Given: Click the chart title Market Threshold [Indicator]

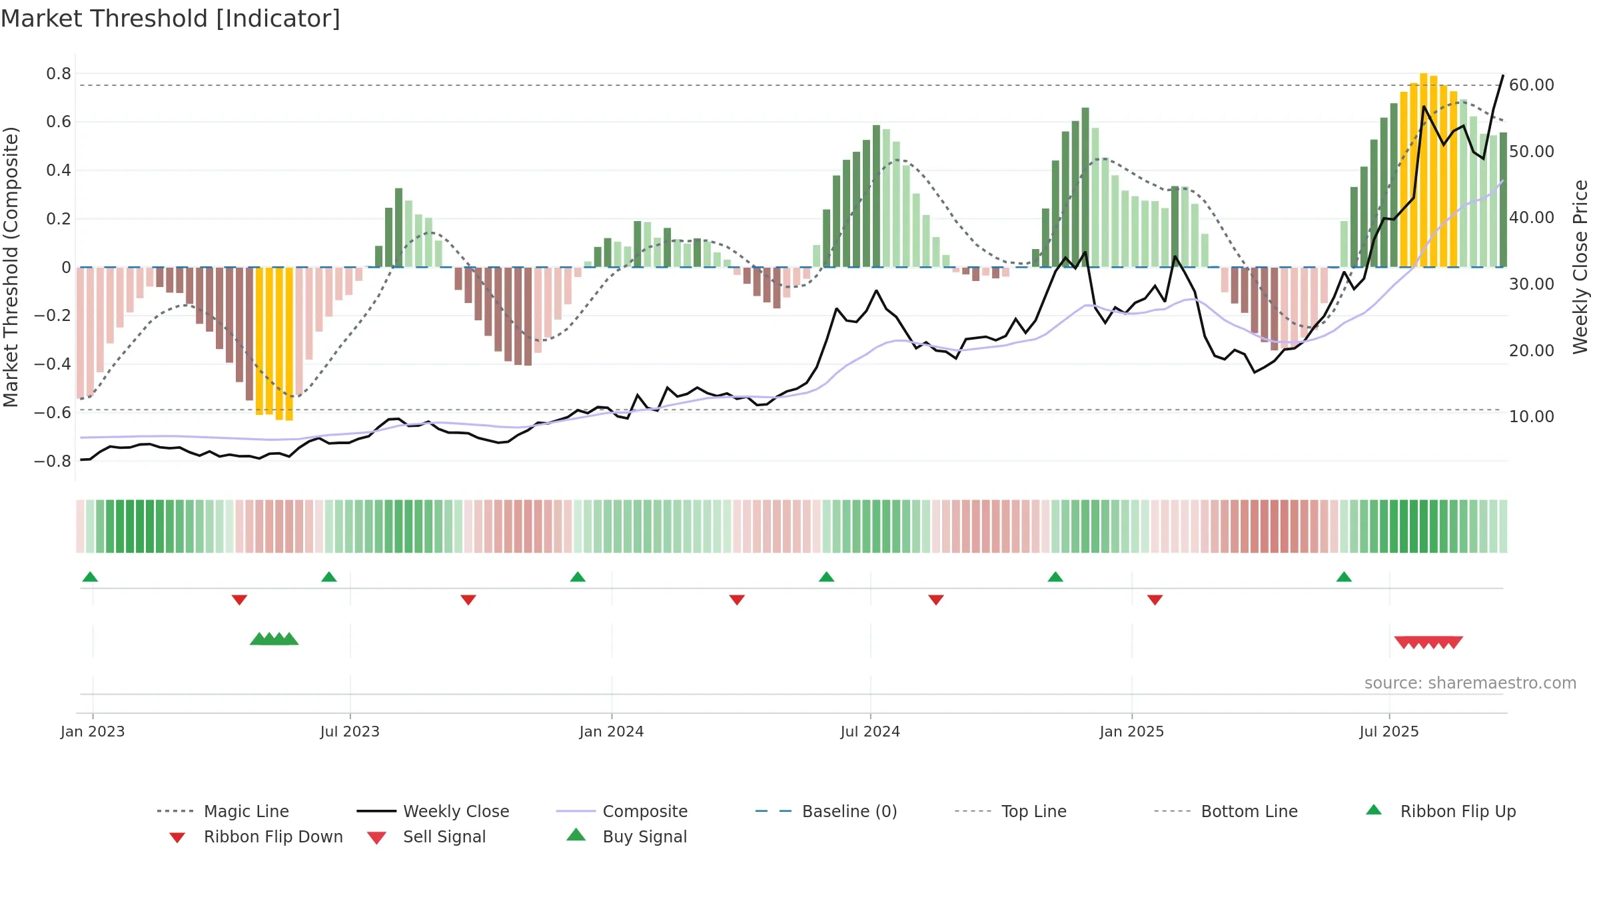Looking at the screenshot, I should tap(171, 19).
